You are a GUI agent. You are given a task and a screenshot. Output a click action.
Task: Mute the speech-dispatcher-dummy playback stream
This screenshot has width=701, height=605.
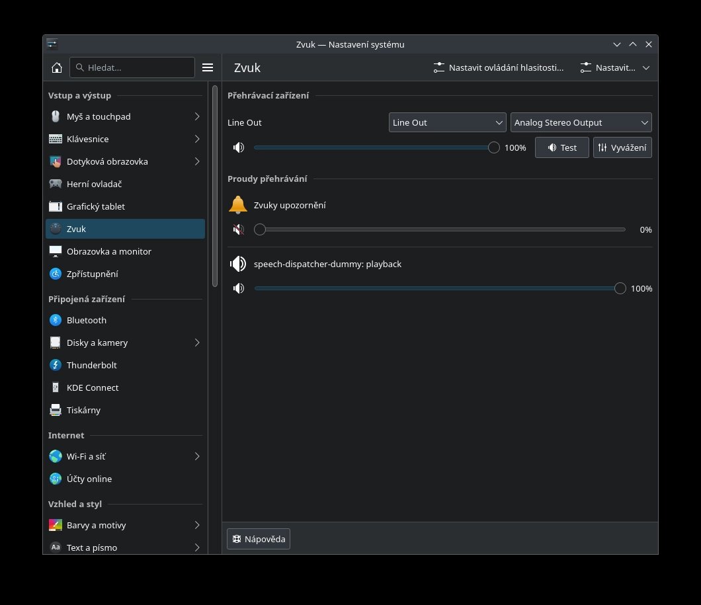click(x=238, y=288)
